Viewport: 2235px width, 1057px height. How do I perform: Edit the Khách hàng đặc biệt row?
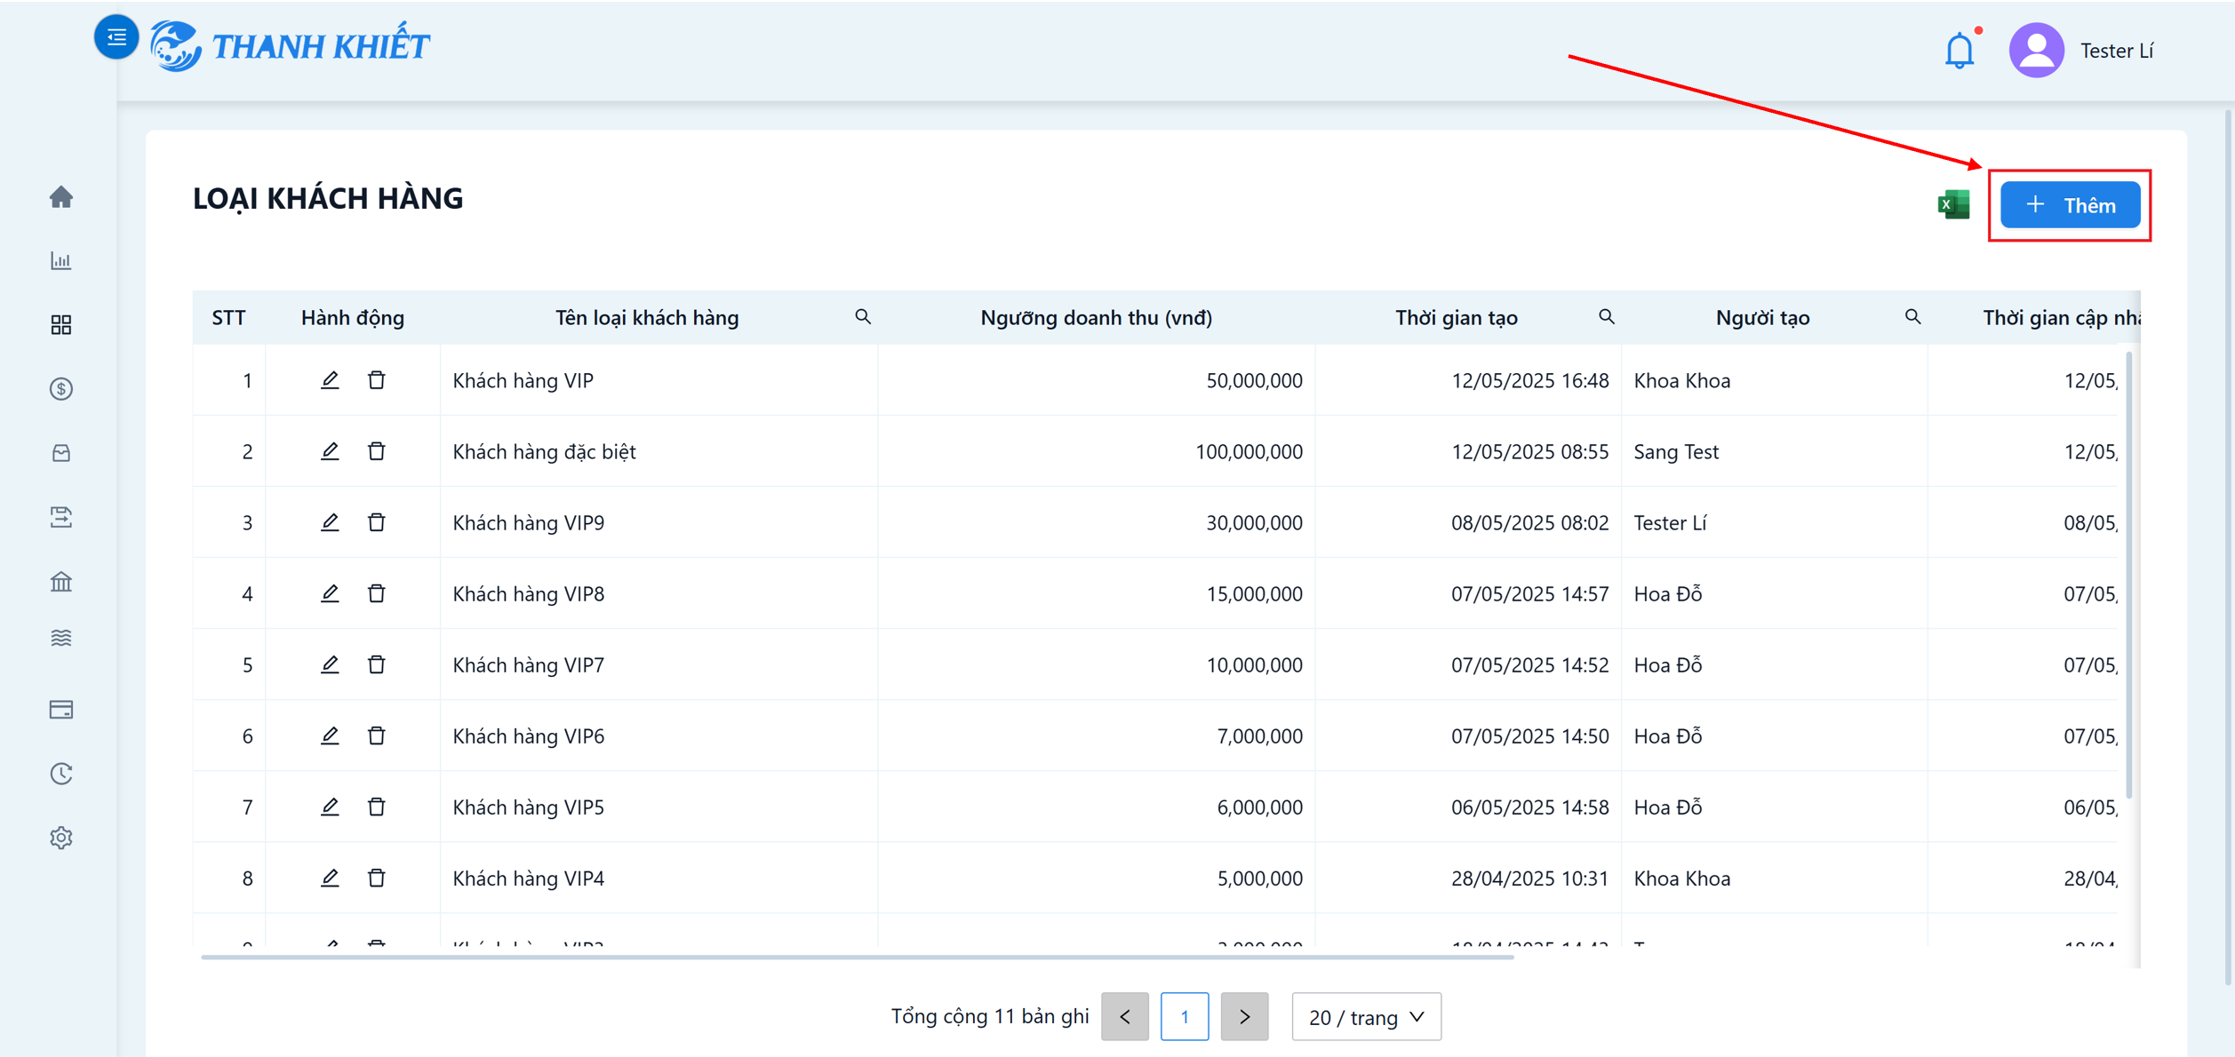330,451
